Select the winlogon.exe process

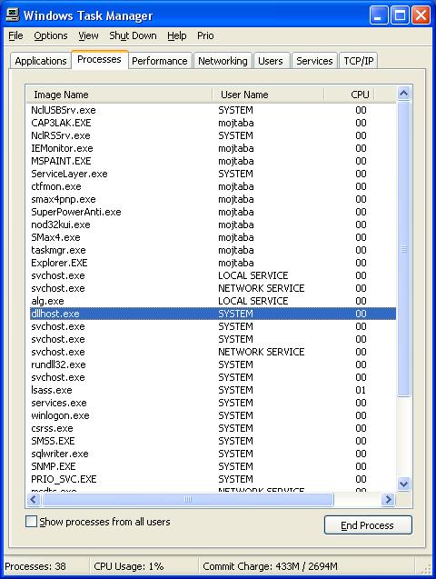coord(213,415)
